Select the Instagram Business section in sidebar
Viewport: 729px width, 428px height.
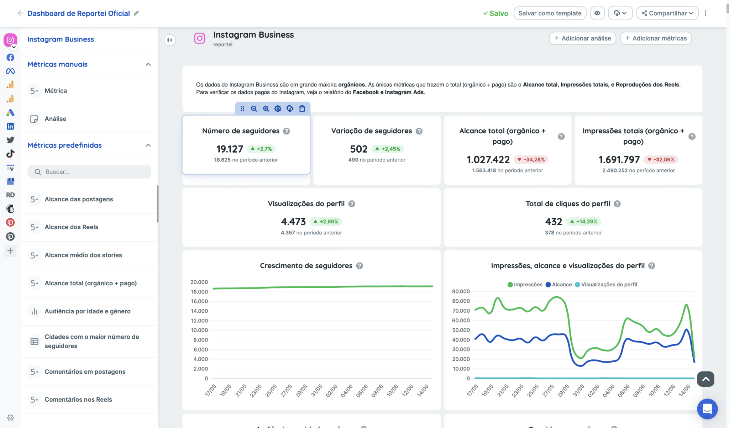click(x=61, y=39)
